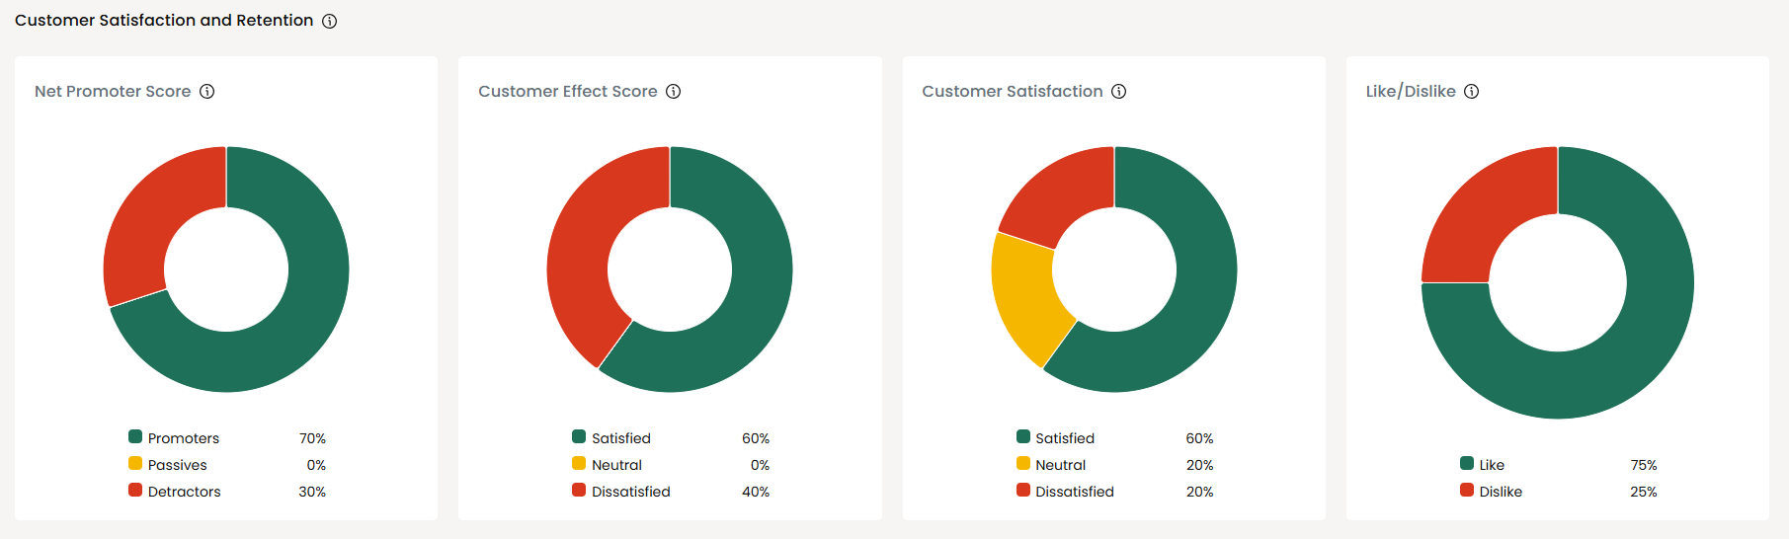1789x539 pixels.
Task: Click the Like/Dislike card title
Action: pyautogui.click(x=1411, y=92)
